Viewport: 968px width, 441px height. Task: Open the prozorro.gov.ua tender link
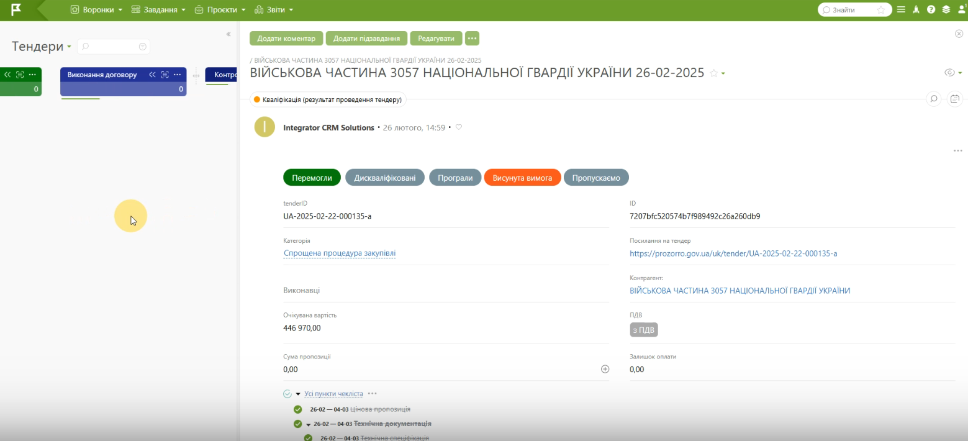click(733, 253)
